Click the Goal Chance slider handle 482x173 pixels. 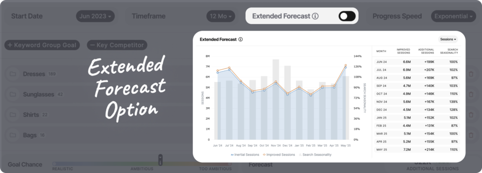coord(160,160)
